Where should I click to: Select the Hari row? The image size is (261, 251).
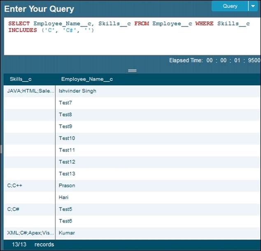click(x=64, y=198)
